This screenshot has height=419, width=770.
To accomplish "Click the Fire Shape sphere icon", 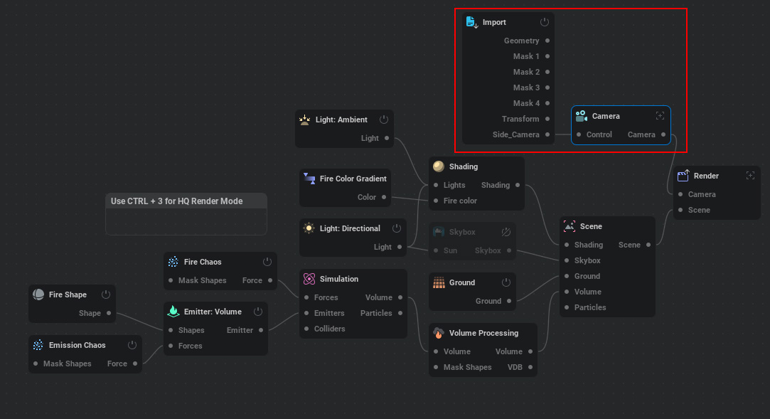I will (38, 295).
